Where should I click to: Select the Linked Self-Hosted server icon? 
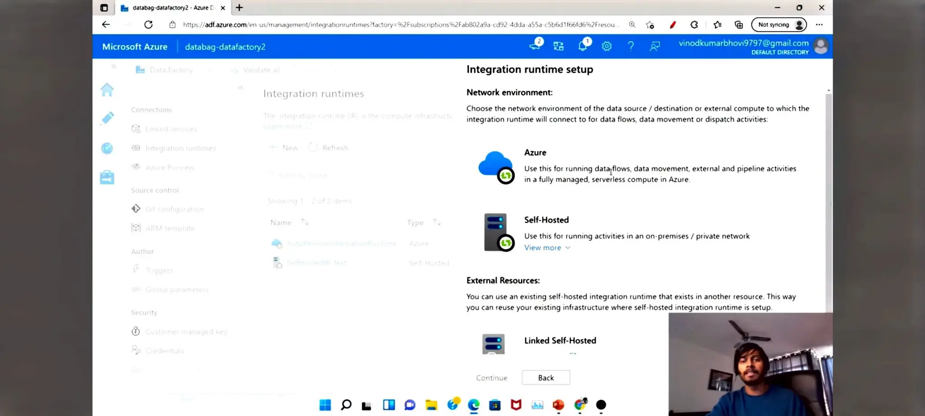pos(493,344)
